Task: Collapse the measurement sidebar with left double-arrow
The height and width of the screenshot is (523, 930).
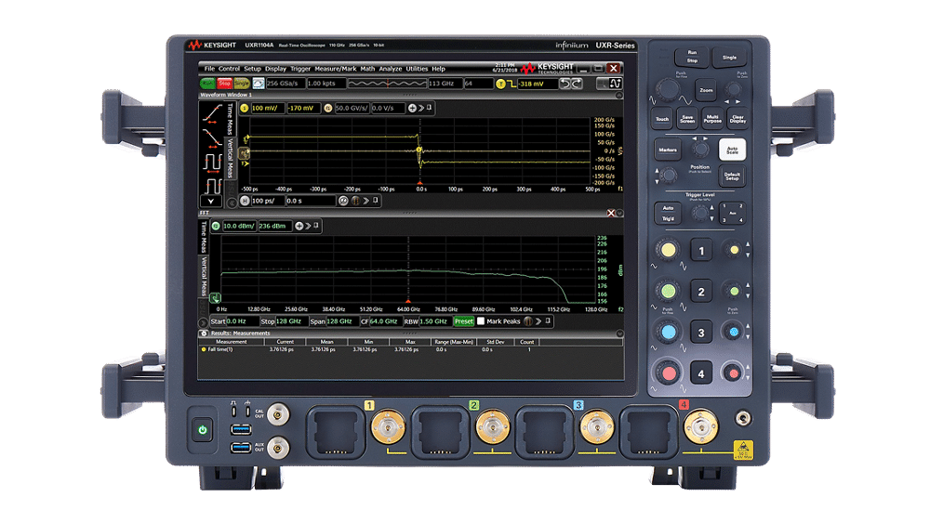Action: 232,202
